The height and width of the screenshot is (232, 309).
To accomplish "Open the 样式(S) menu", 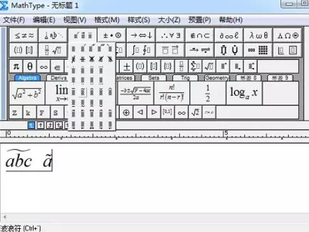I will (139, 20).
